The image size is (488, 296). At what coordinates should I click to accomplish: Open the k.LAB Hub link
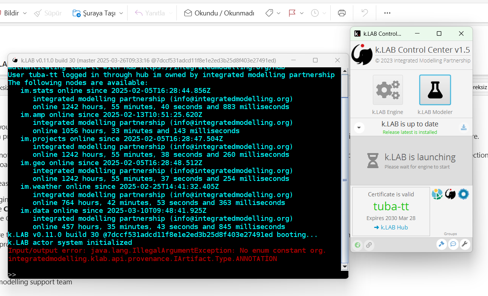tap(391, 227)
